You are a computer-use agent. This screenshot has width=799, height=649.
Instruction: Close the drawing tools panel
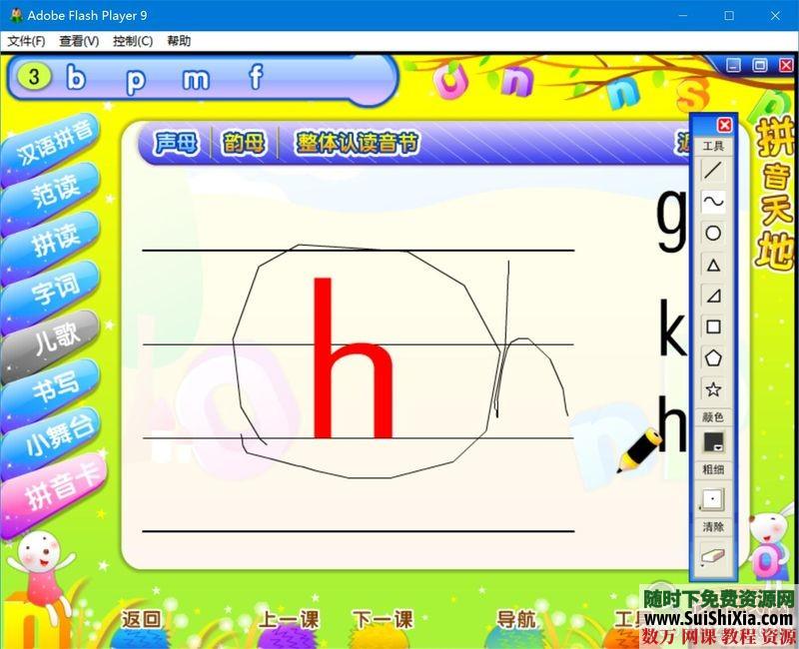click(725, 125)
